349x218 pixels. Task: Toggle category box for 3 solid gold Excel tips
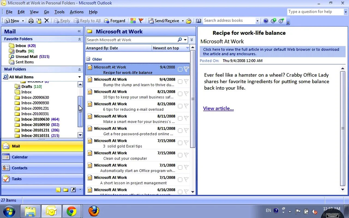tap(180, 143)
